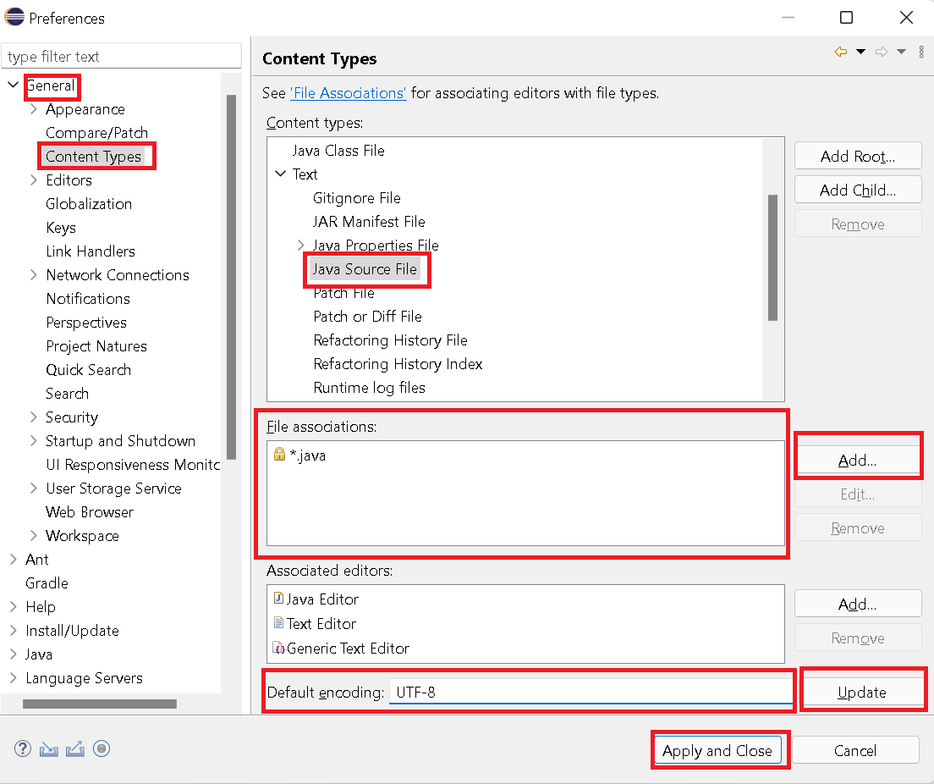Click the lock icon beside *.java
Viewport: 934px width, 784px height.
click(x=279, y=455)
